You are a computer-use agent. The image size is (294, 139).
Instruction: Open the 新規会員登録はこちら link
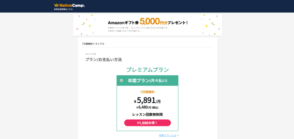(63, 9)
